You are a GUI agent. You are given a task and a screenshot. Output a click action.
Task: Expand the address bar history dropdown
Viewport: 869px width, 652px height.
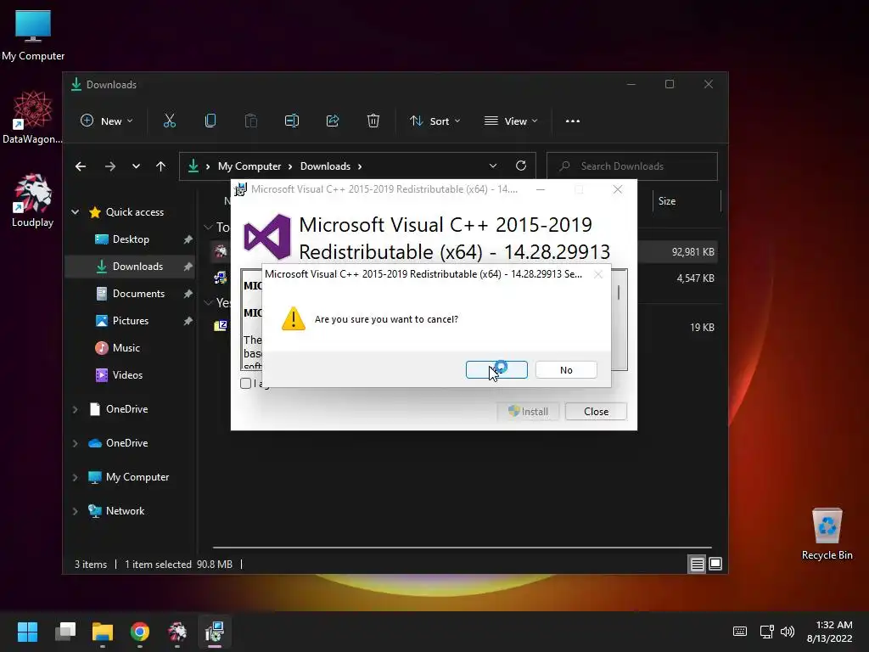pyautogui.click(x=493, y=166)
